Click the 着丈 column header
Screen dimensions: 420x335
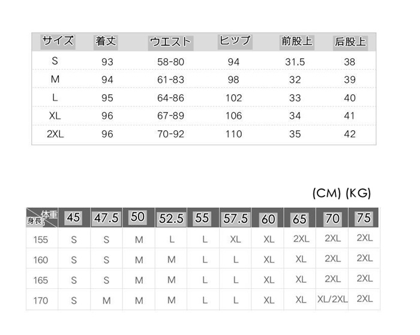tap(106, 42)
